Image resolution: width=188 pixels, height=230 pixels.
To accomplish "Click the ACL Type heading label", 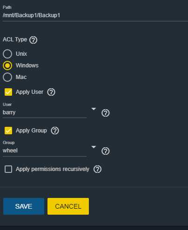I will 15,39.
